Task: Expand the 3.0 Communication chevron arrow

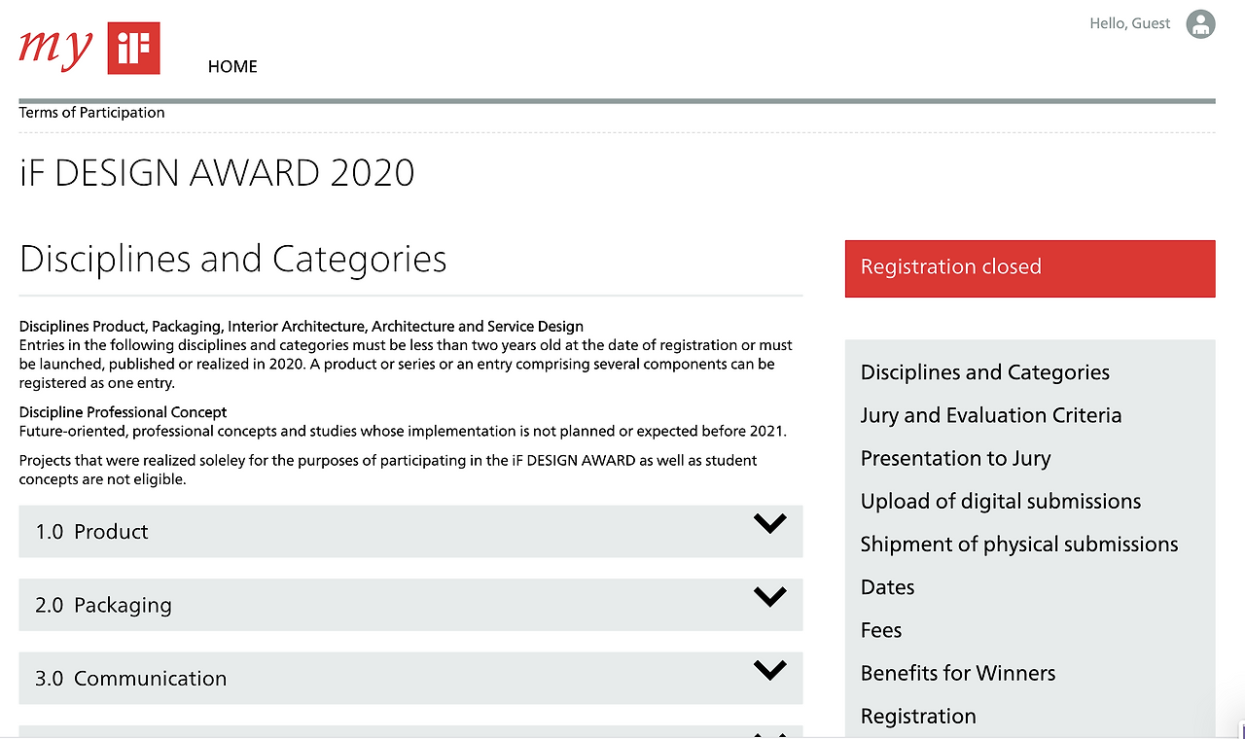Action: pyautogui.click(x=769, y=670)
